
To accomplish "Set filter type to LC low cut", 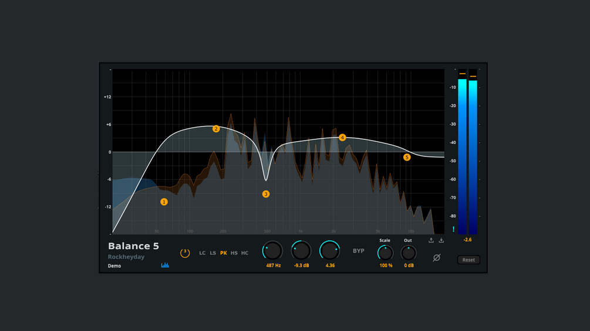I will coord(203,253).
